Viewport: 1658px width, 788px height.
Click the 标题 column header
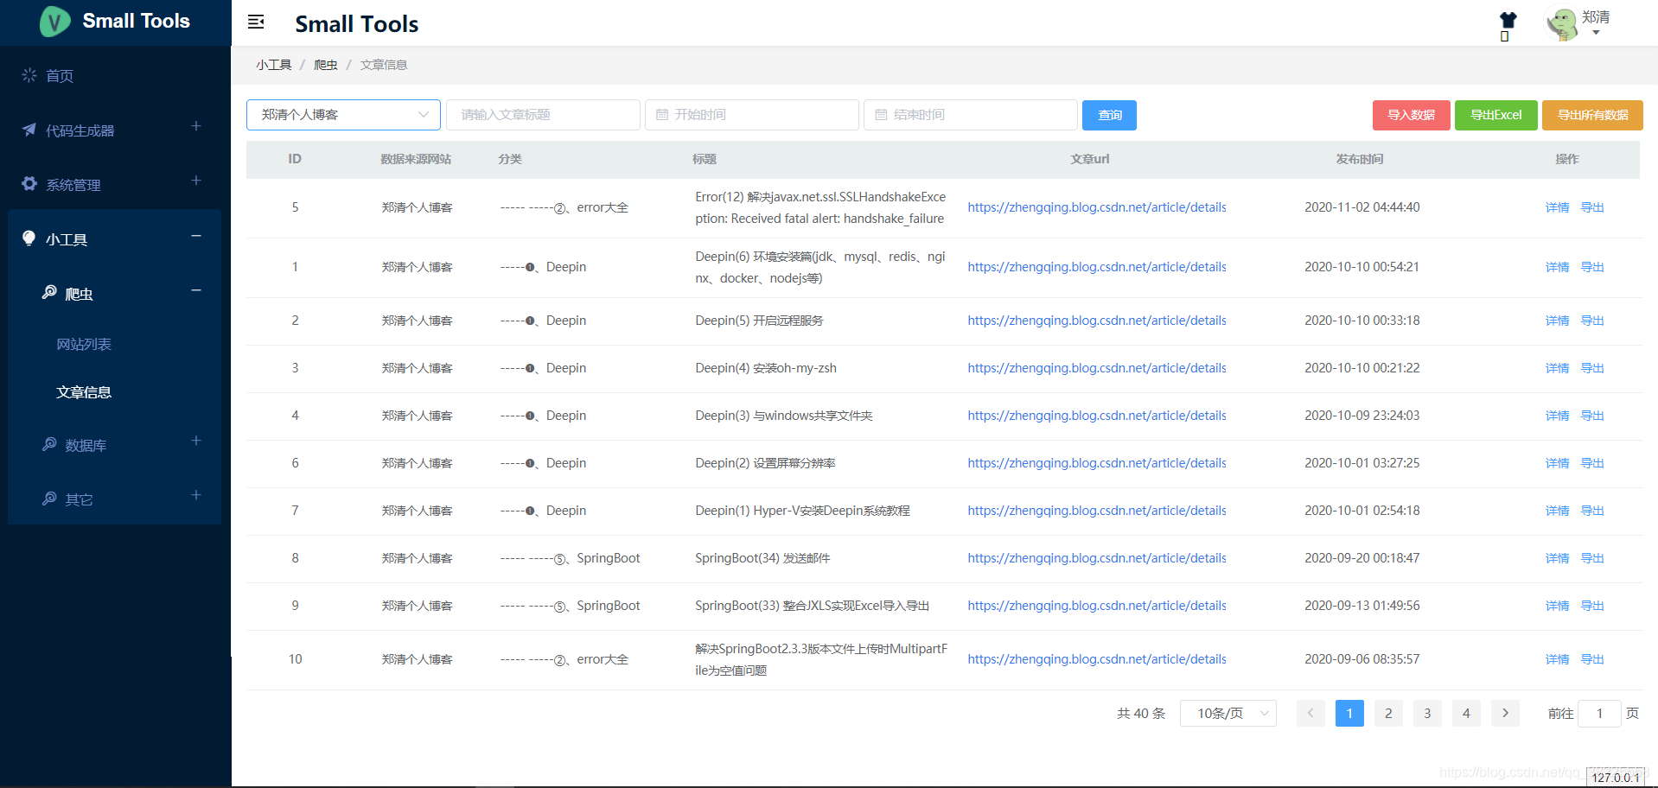click(x=704, y=159)
